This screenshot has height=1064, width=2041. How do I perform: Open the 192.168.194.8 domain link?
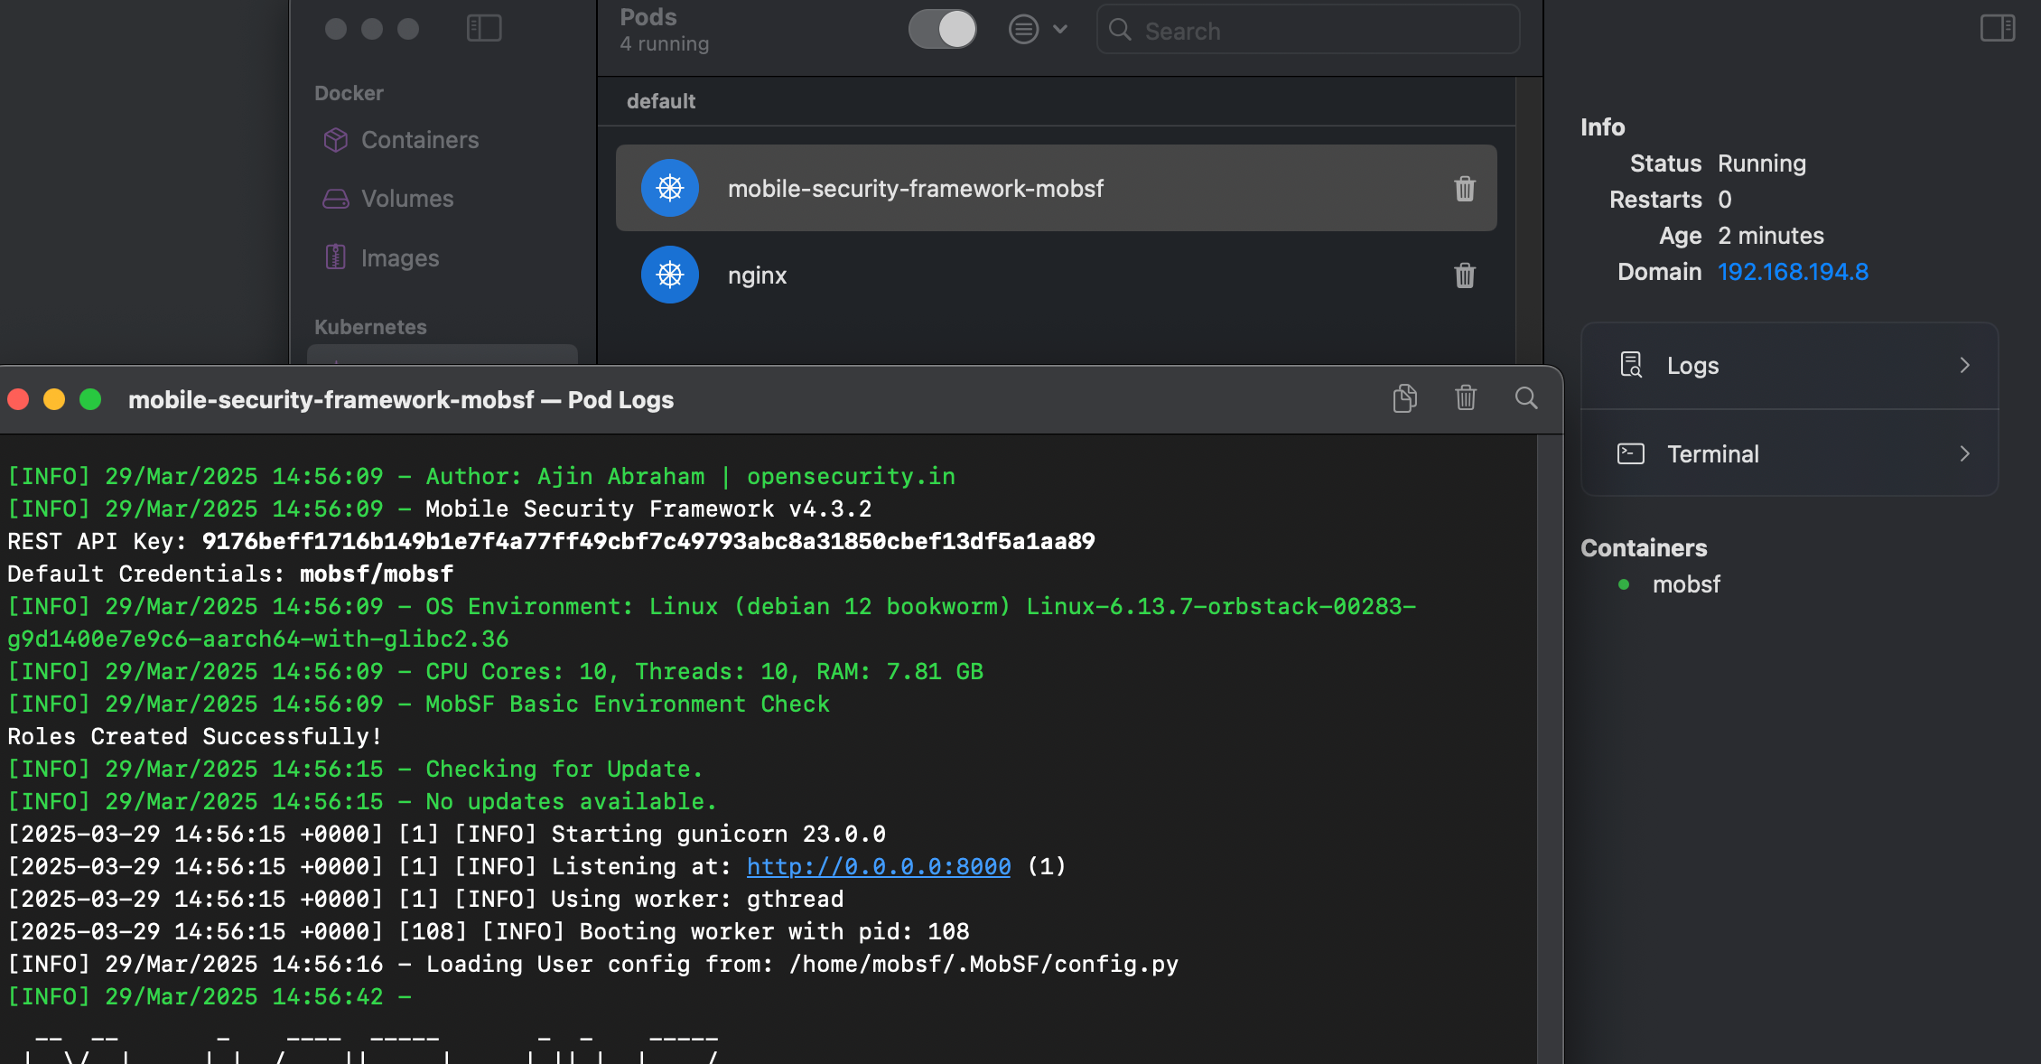(1793, 272)
